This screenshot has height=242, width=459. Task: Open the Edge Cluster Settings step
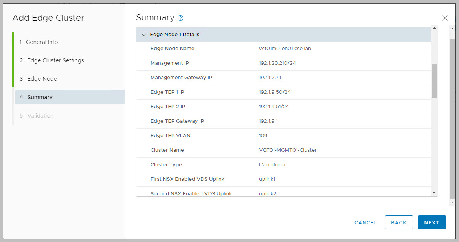(55, 60)
